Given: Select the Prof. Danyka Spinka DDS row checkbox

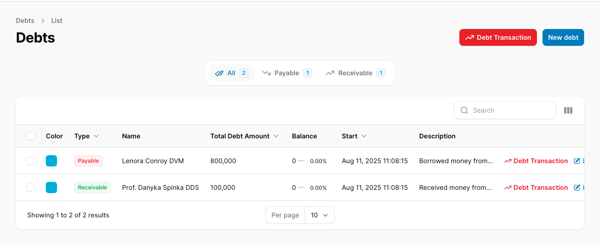Looking at the screenshot, I should click(x=31, y=187).
